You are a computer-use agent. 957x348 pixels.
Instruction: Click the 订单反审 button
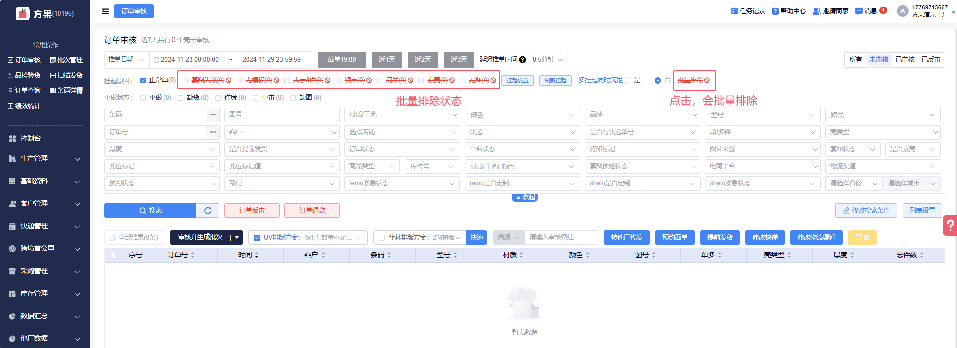point(252,211)
